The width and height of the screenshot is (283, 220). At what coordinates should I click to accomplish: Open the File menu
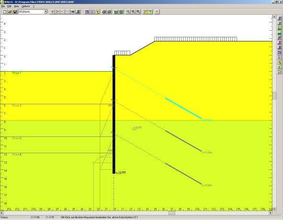pyautogui.click(x=3, y=6)
